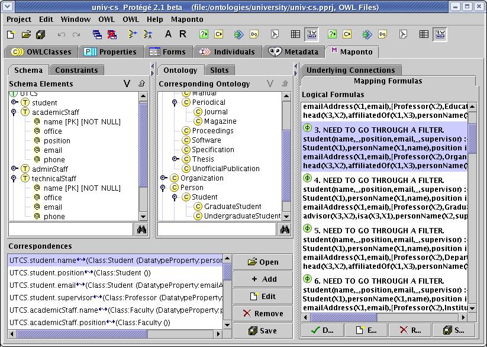The image size is (487, 347).
Task: Click the C icon beside Software
Action: 186,140
